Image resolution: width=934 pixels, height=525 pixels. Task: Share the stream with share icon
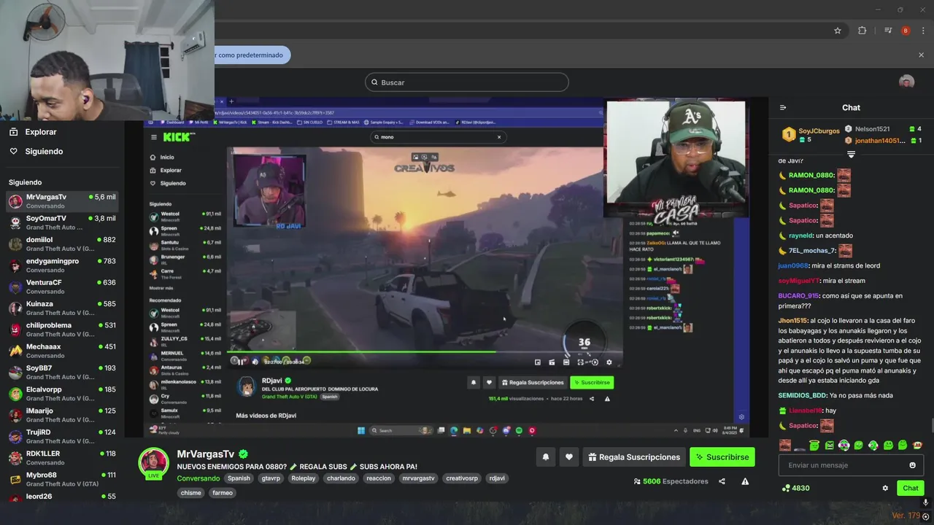tap(722, 481)
